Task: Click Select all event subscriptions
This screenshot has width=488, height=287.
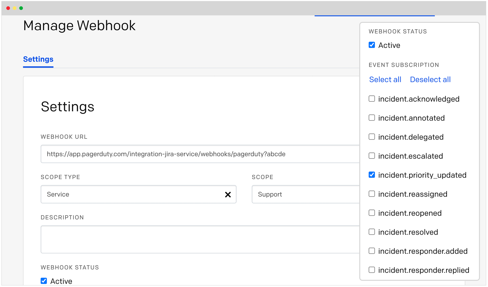Action: pyautogui.click(x=385, y=79)
